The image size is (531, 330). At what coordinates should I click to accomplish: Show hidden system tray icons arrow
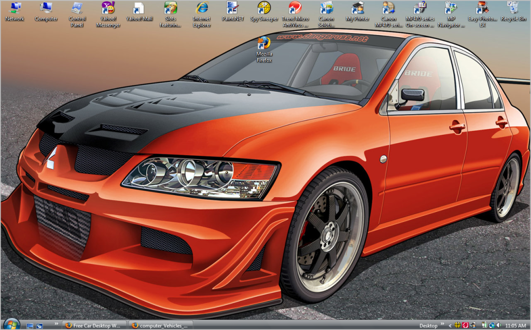450,325
